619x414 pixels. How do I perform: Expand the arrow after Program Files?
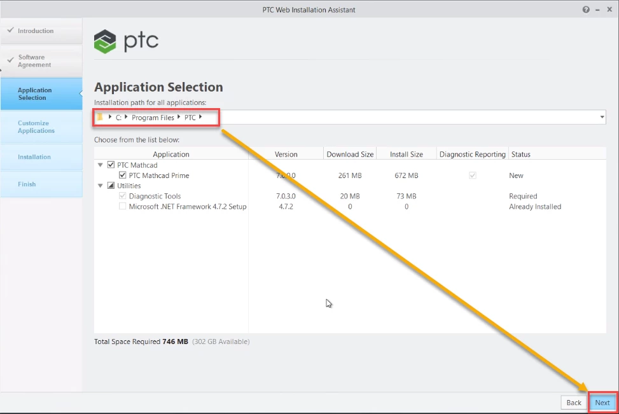click(179, 117)
